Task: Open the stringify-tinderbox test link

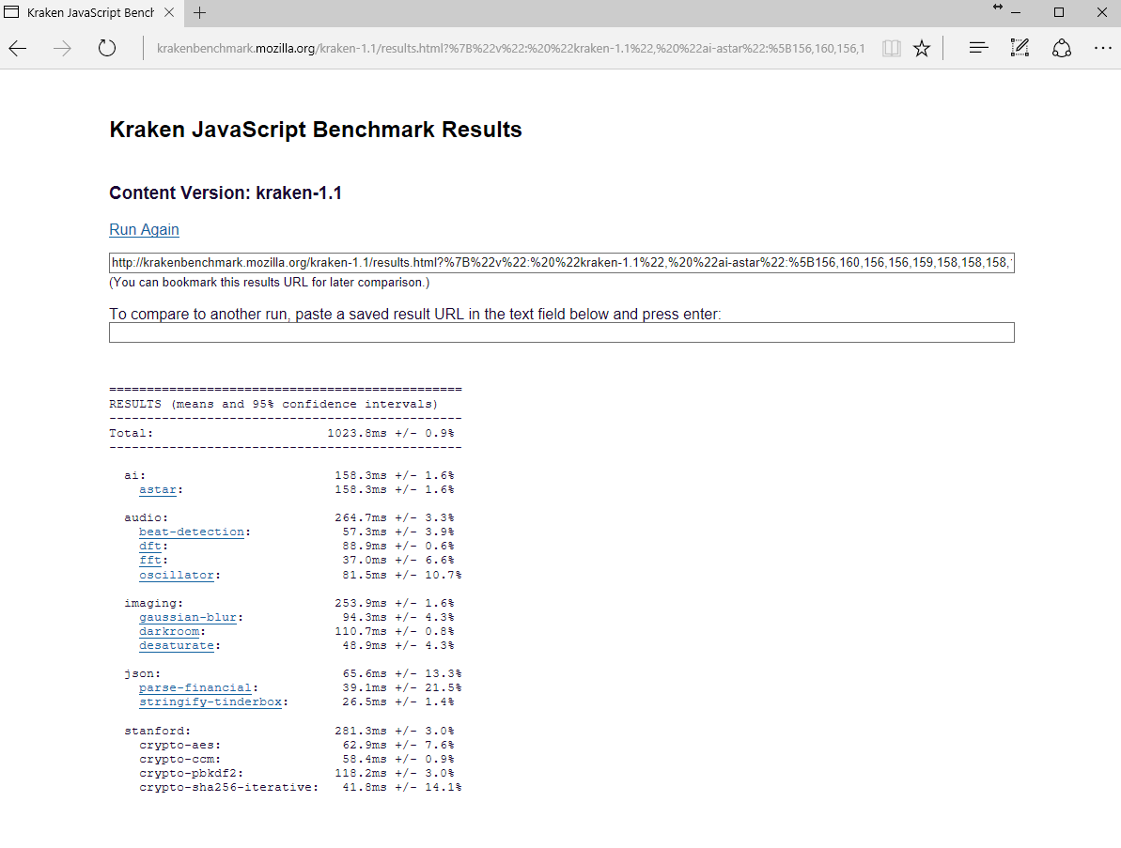Action: pyautogui.click(x=210, y=702)
